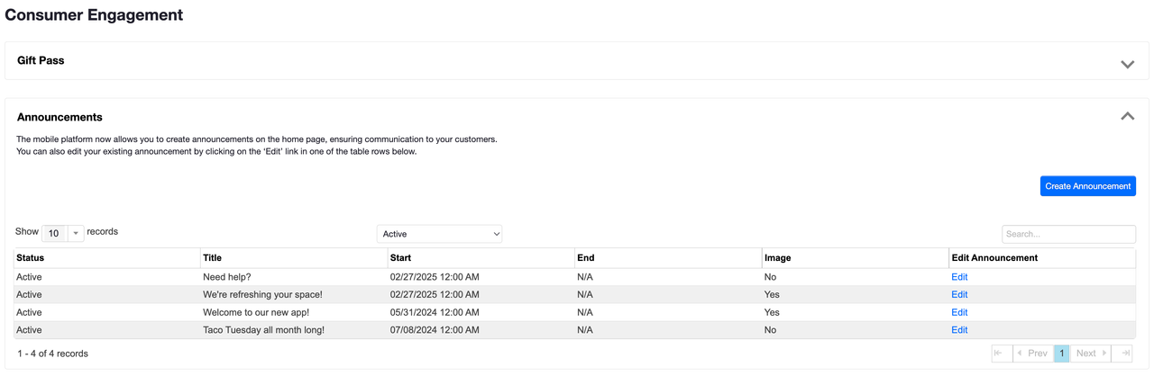This screenshot has width=1154, height=376.
Task: Click End value in 'Taco Tuesday' row
Action: tap(585, 330)
